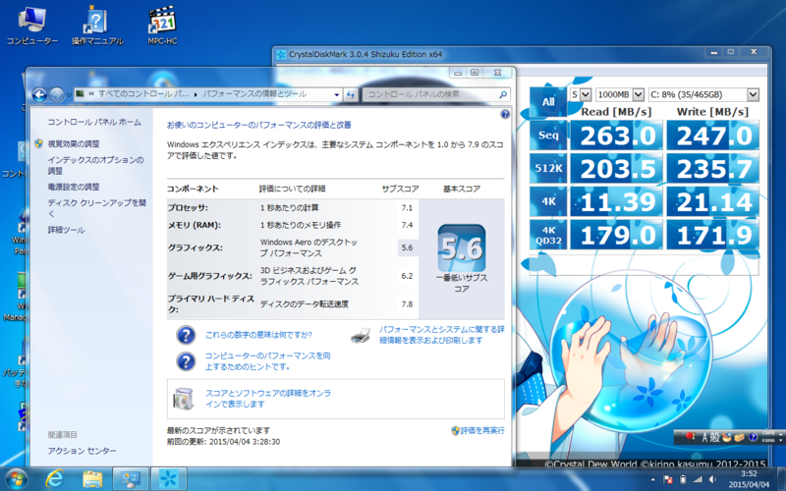This screenshot has height=491, width=786.
Task: Open コントロール パネル ホーム link
Action: pyautogui.click(x=94, y=122)
